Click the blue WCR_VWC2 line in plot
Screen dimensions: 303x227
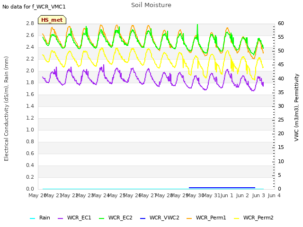tap(222, 188)
